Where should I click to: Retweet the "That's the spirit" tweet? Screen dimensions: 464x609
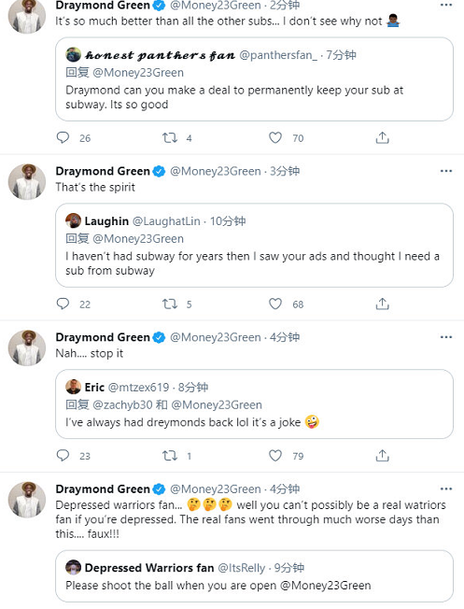pos(170,304)
